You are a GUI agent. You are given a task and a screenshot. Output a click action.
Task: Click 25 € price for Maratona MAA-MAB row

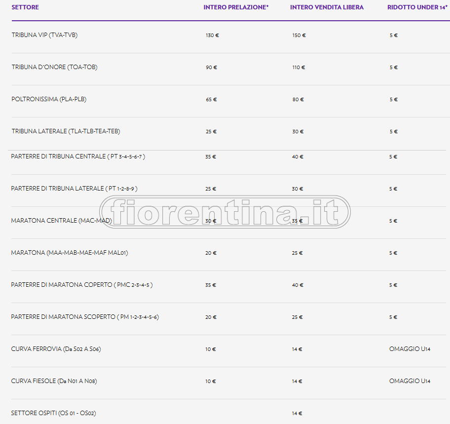point(298,253)
